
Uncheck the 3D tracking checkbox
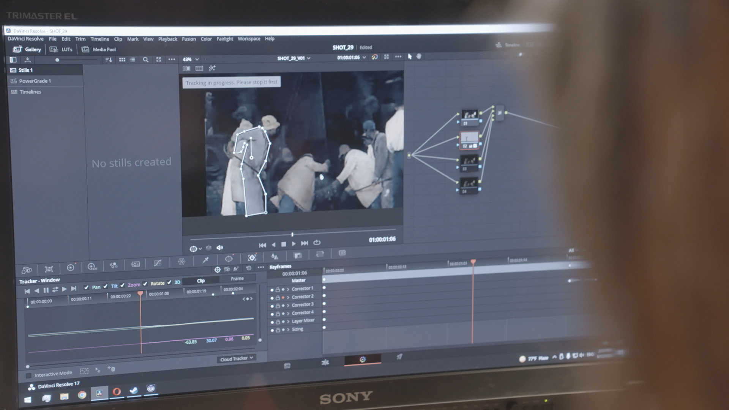169,282
